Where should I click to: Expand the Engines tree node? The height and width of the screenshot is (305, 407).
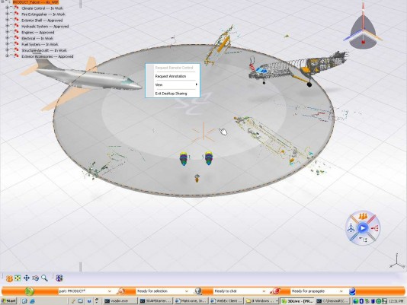[8, 32]
